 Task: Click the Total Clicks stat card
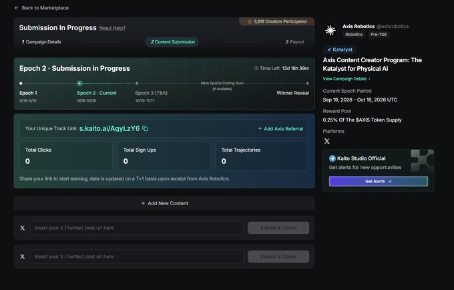point(66,156)
